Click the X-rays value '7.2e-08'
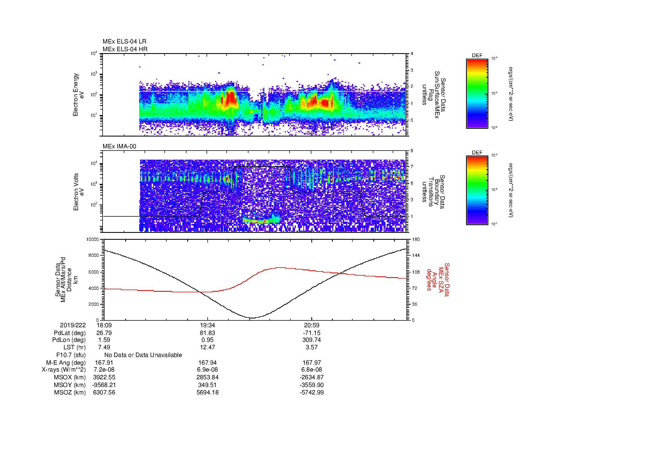Viewport: 645px width, 455px height. click(104, 370)
